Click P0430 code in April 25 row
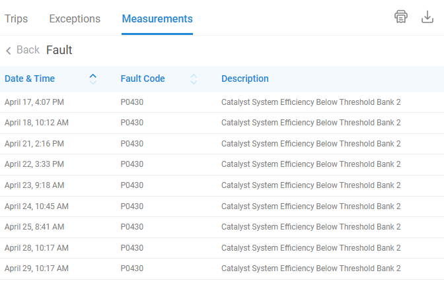The image size is (444, 283). tap(132, 227)
